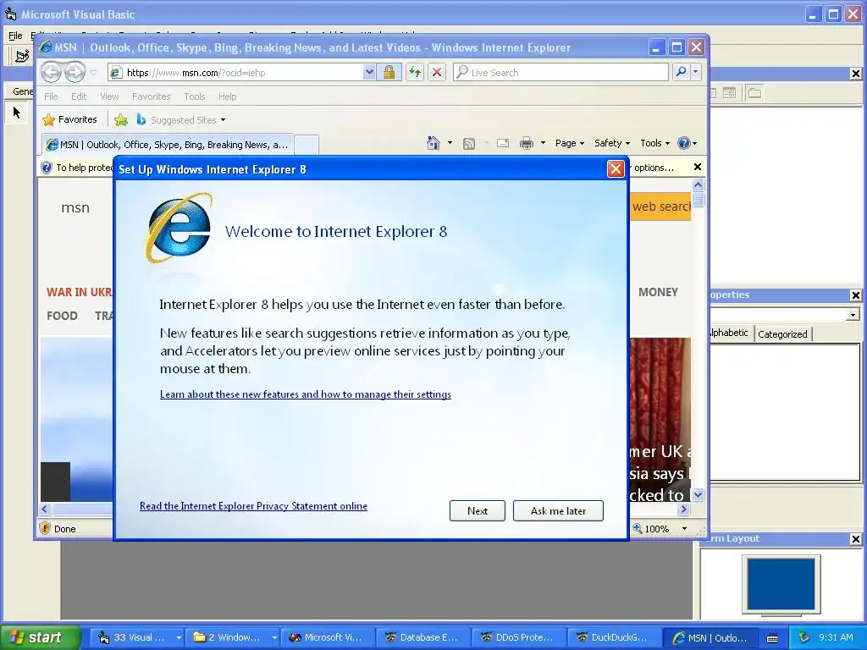867x650 pixels.
Task: Expand the Home icon dropdown arrow
Action: [x=450, y=143]
